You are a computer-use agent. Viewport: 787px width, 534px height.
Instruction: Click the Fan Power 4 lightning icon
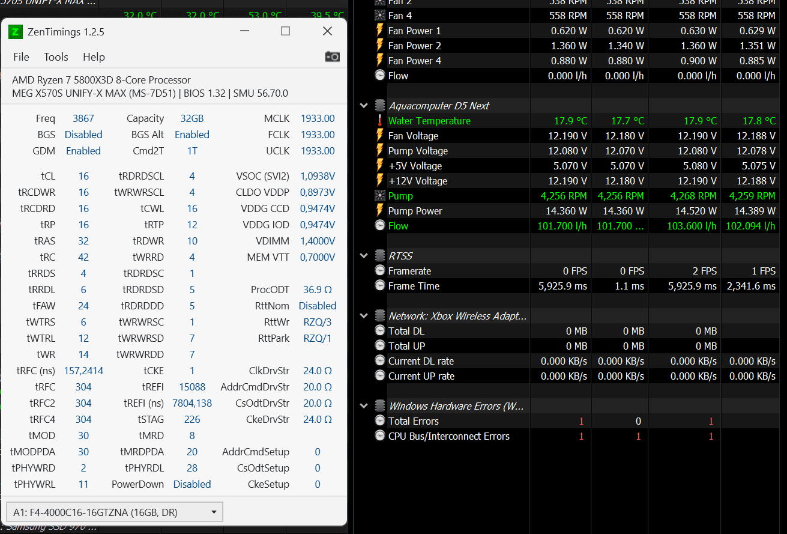point(380,61)
